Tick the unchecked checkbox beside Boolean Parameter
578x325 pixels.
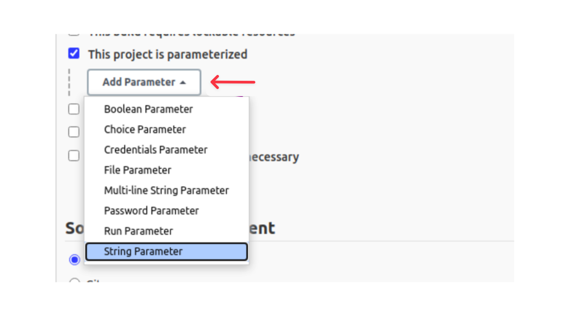coord(74,109)
